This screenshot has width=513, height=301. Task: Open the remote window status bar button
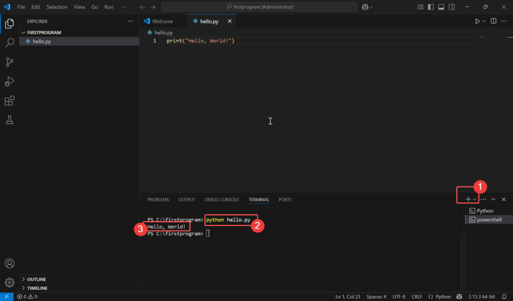coord(7,297)
